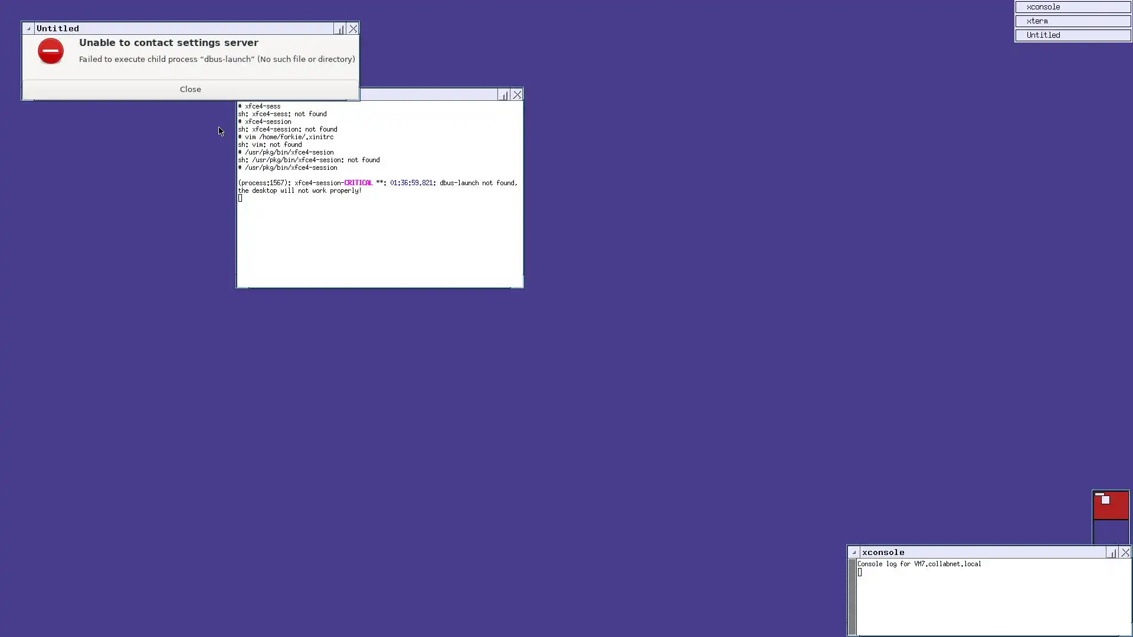Select xconsole in the window list
The image size is (1133, 637).
click(x=1073, y=7)
